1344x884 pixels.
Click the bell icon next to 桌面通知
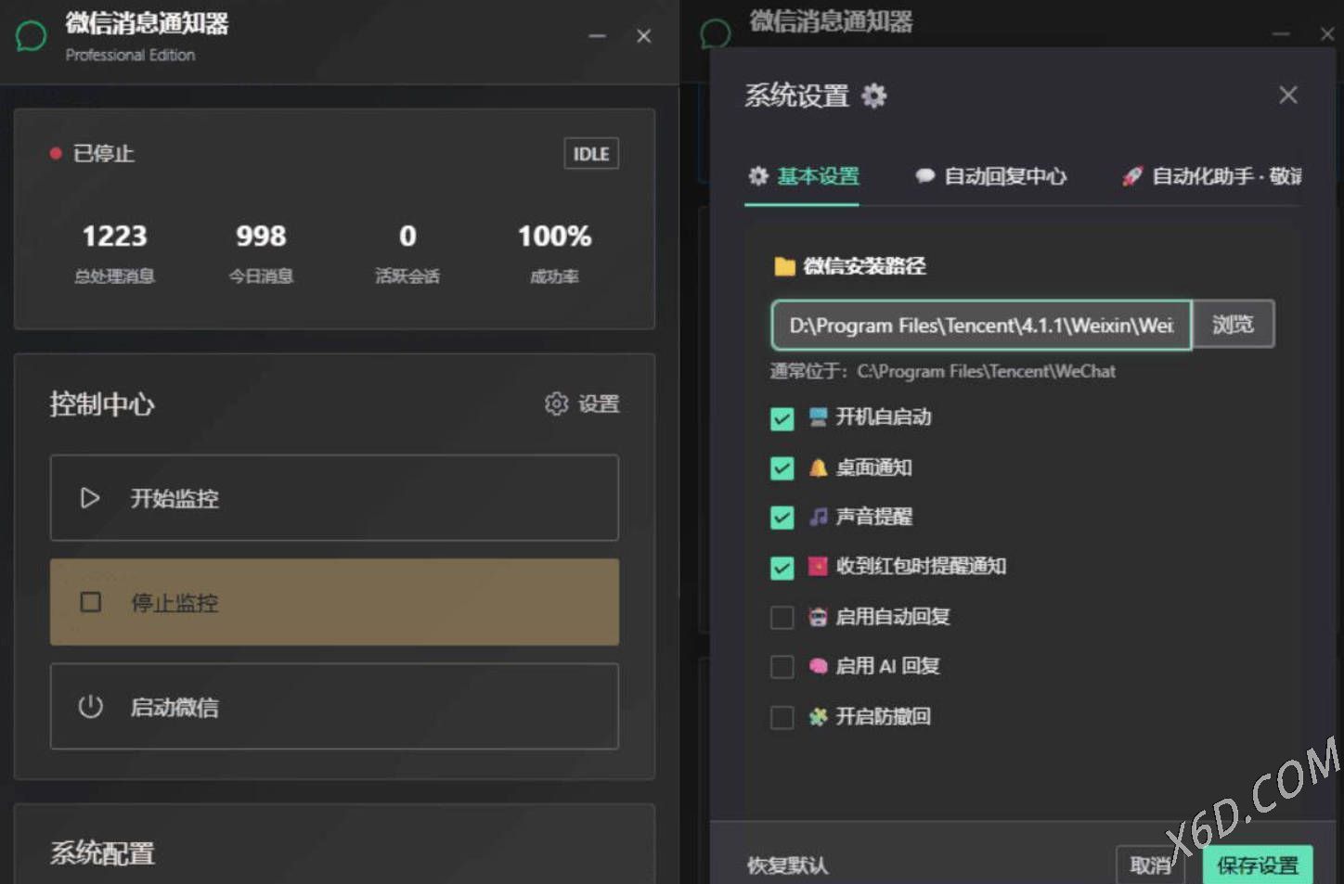click(817, 468)
